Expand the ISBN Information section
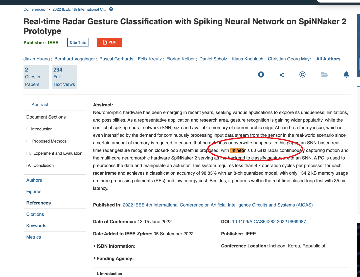 point(115,246)
